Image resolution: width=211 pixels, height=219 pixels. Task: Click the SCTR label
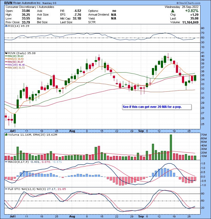click(x=92, y=22)
